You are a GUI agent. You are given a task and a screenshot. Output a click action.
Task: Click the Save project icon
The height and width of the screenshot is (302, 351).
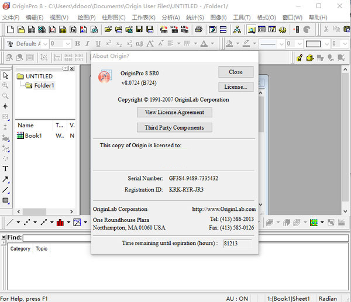click(x=140, y=29)
